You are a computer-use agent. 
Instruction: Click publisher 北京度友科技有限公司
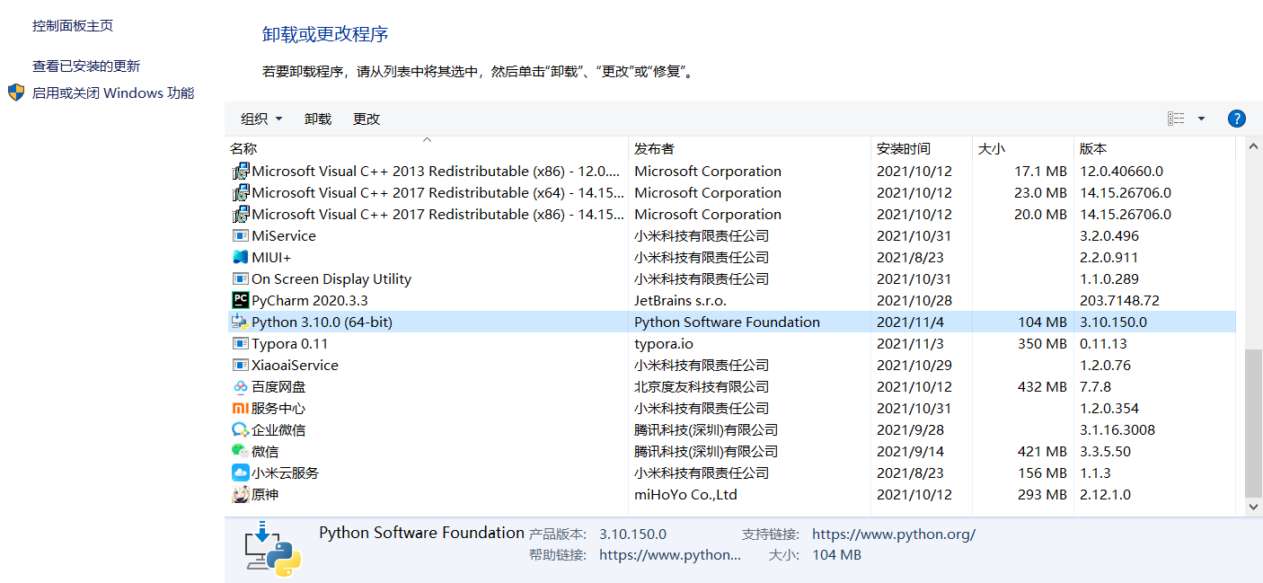(x=702, y=386)
